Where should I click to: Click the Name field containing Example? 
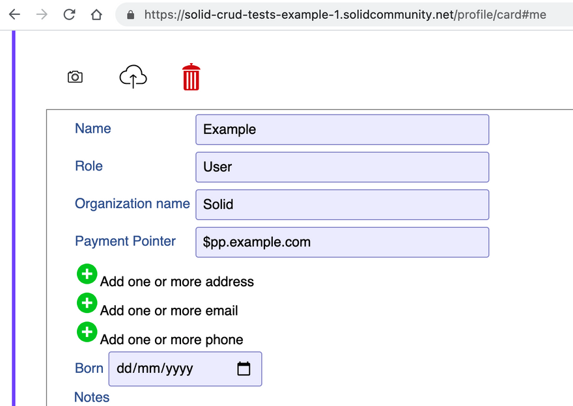[x=342, y=129]
